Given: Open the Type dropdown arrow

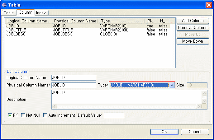Looking at the screenshot, I should [172, 85].
